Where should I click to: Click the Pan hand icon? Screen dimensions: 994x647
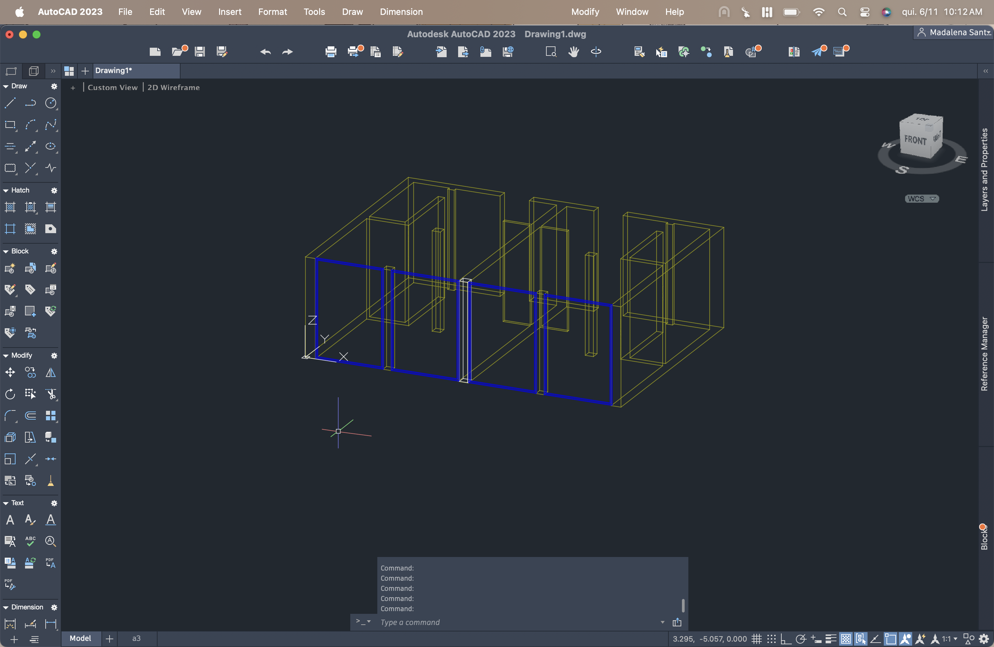point(573,51)
